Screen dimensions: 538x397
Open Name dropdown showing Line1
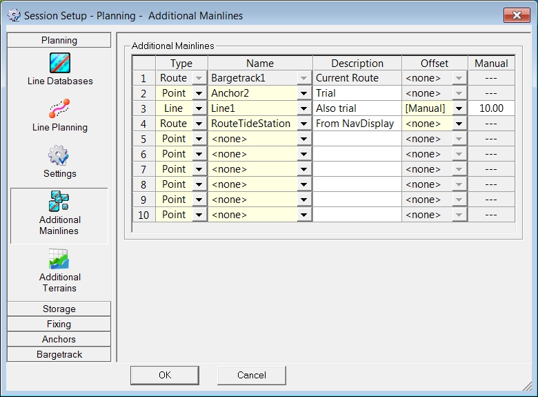(x=304, y=108)
